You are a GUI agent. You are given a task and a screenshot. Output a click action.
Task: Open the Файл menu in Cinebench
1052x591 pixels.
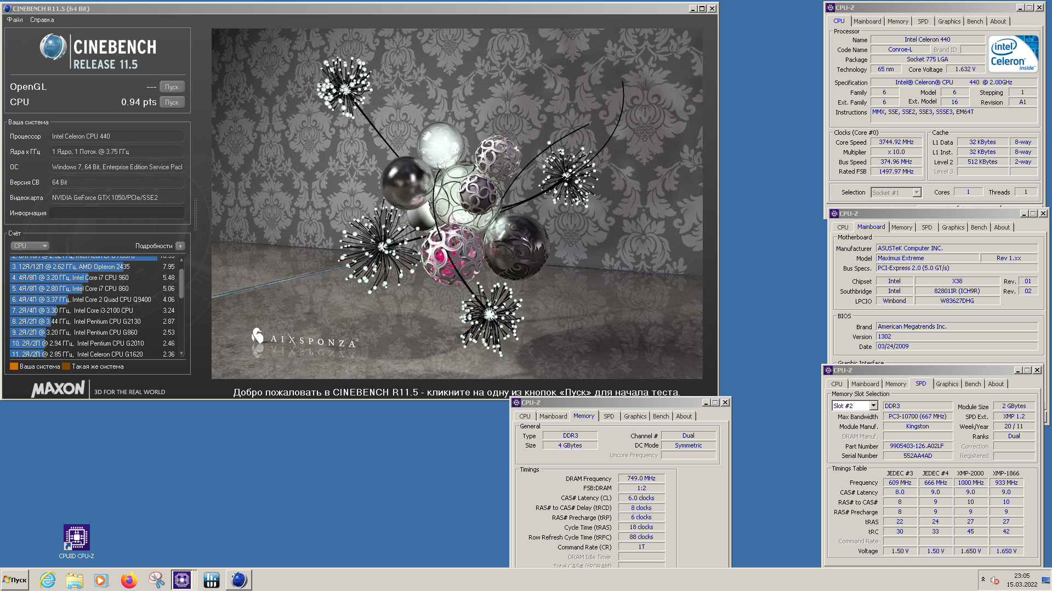(15, 20)
